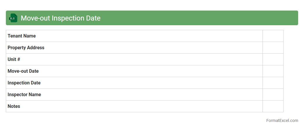Click the empty value cell beside Property Address

point(273,47)
